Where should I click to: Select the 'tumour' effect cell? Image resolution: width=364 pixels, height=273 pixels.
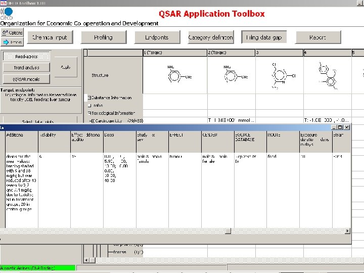point(185,190)
